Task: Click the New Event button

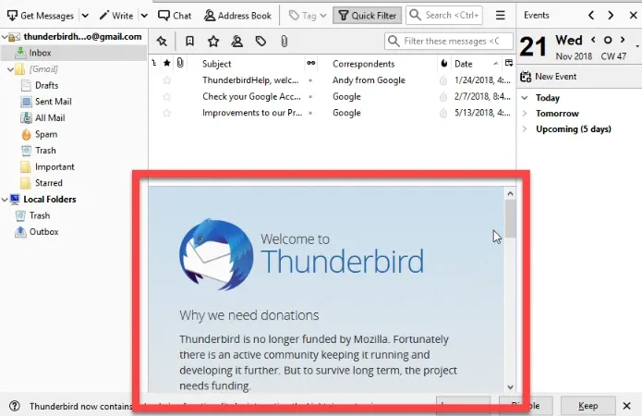Action: coord(548,77)
